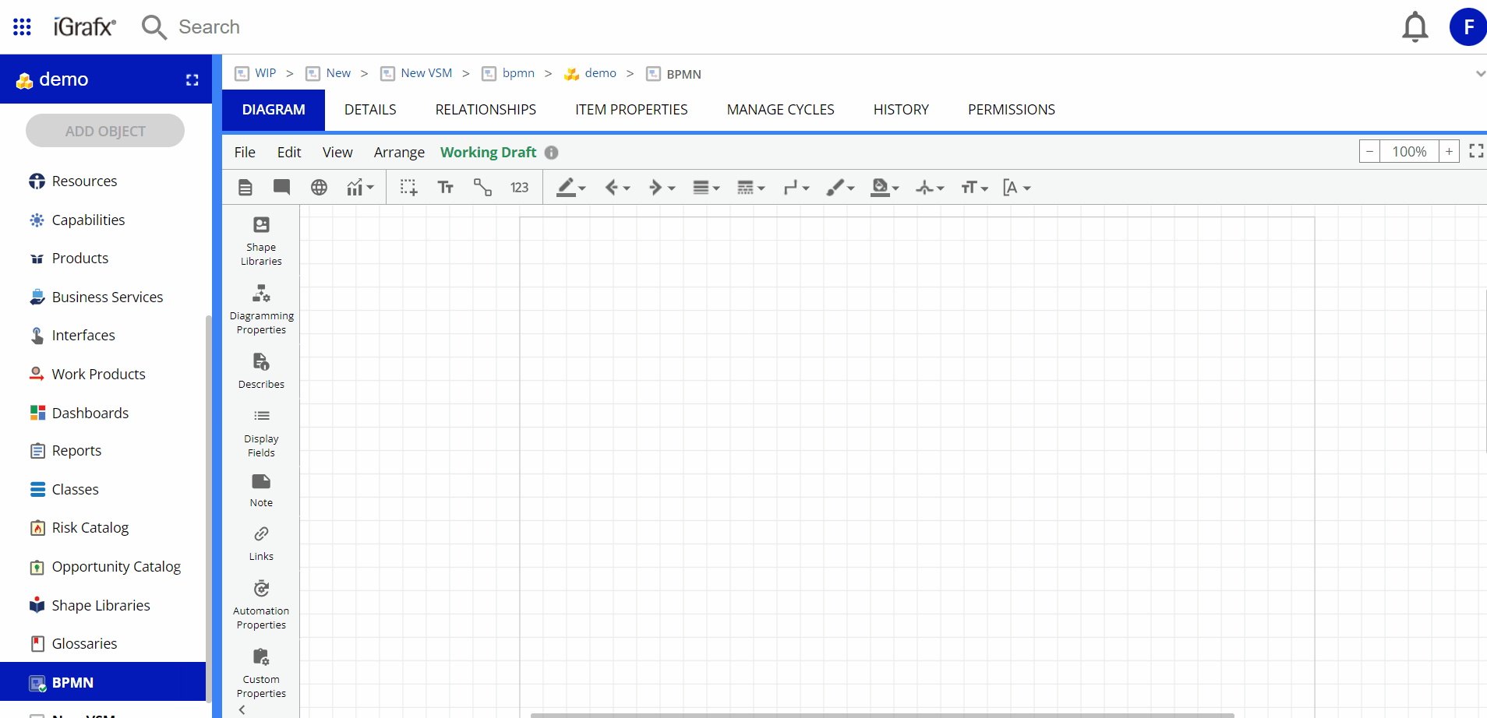
Task: Open the Arrange menu
Action: pyautogui.click(x=398, y=152)
